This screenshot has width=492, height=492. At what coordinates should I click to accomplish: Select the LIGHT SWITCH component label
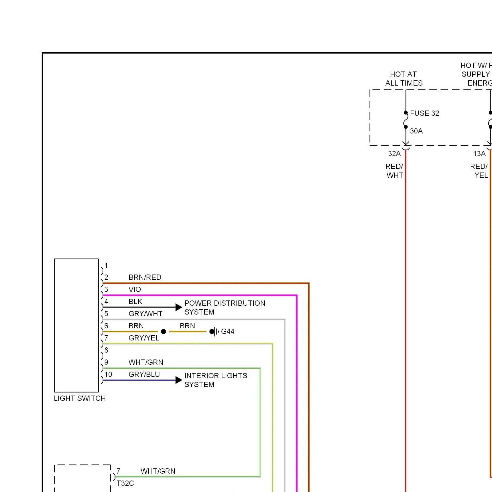pos(80,398)
